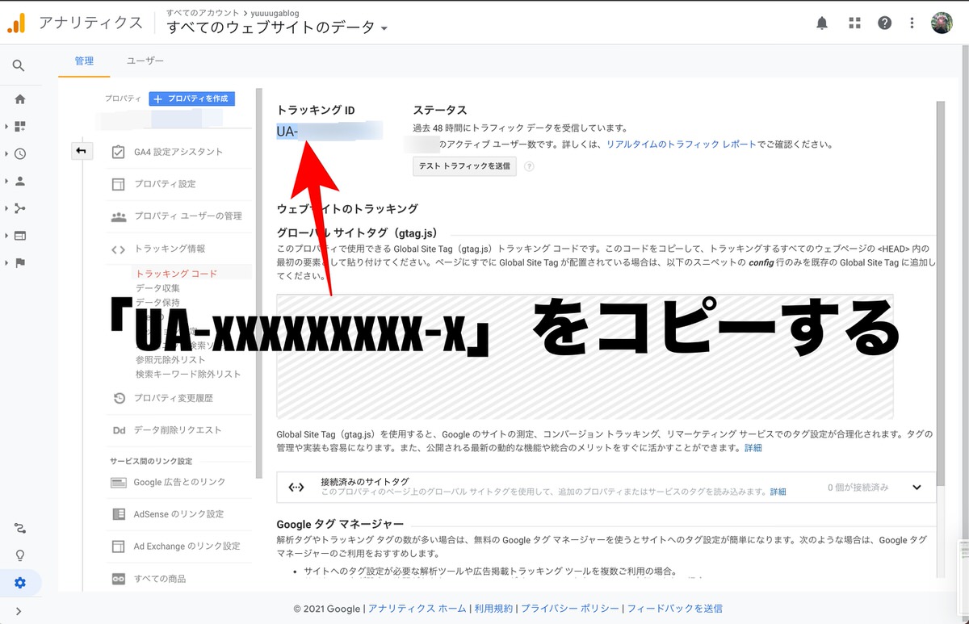
Task: Click the Analytics logo
Action: coord(16,23)
